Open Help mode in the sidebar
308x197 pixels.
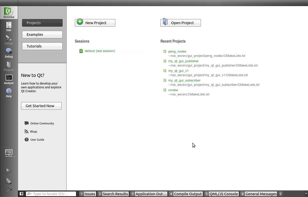point(9,92)
